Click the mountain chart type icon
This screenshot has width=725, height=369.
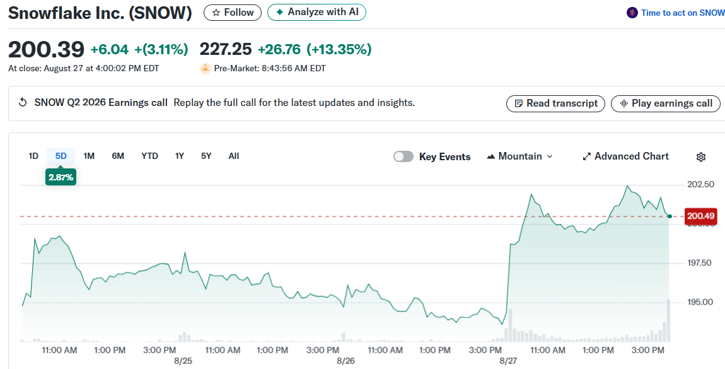point(491,157)
